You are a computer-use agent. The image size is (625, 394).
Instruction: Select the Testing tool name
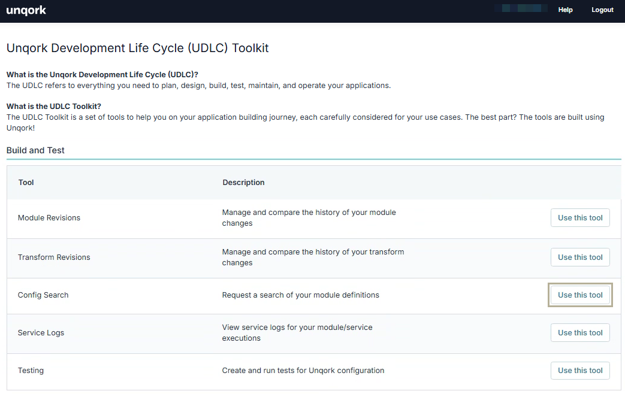(31, 370)
